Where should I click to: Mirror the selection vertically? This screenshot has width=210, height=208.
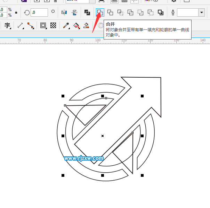pyautogui.click(x=74, y=12)
